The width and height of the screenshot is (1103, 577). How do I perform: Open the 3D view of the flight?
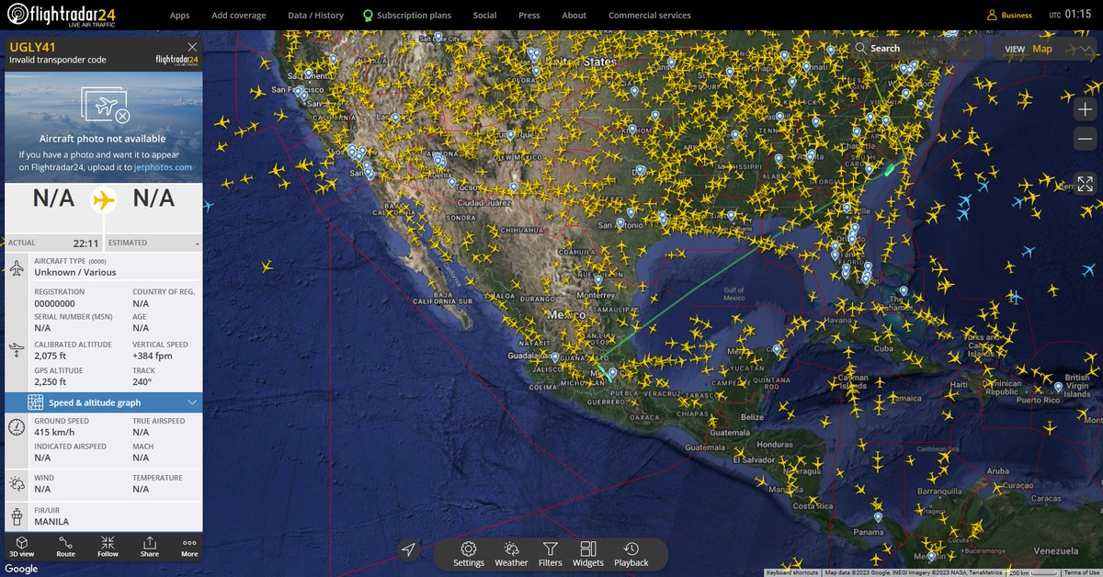point(21,547)
